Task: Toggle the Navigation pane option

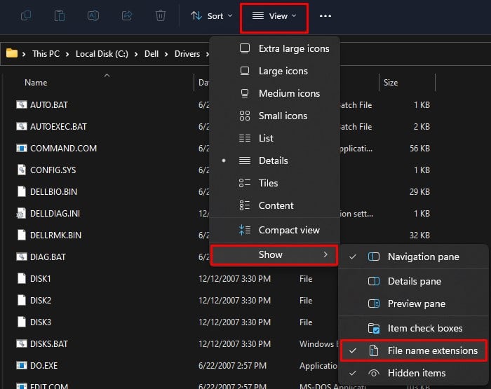Action: coord(423,257)
